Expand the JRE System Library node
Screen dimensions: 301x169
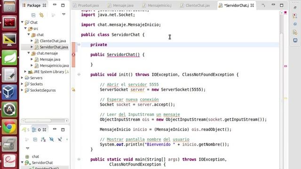click(25, 71)
